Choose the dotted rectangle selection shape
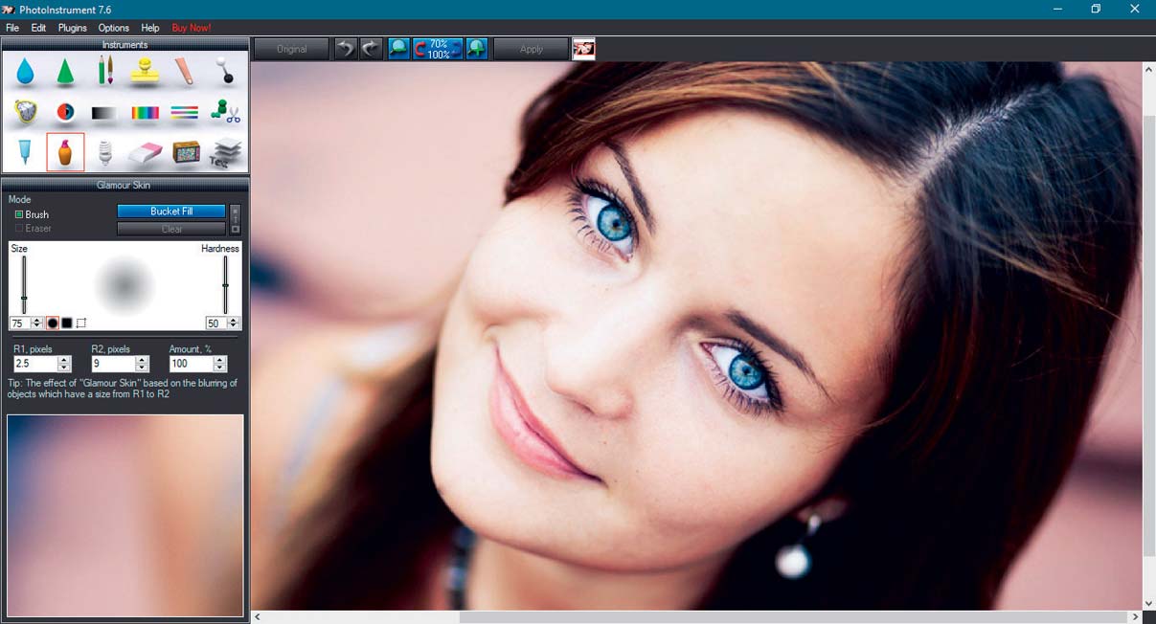The width and height of the screenshot is (1156, 624). [x=81, y=323]
